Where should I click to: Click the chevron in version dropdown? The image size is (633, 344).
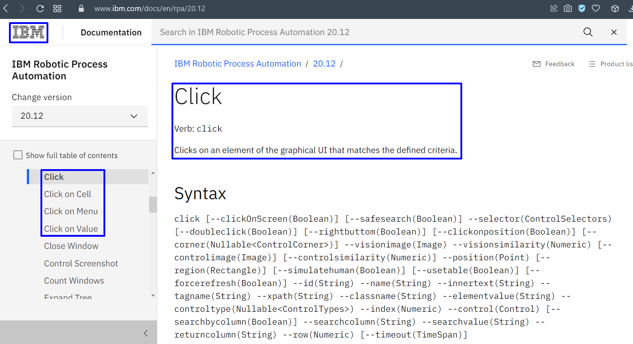[x=134, y=116]
